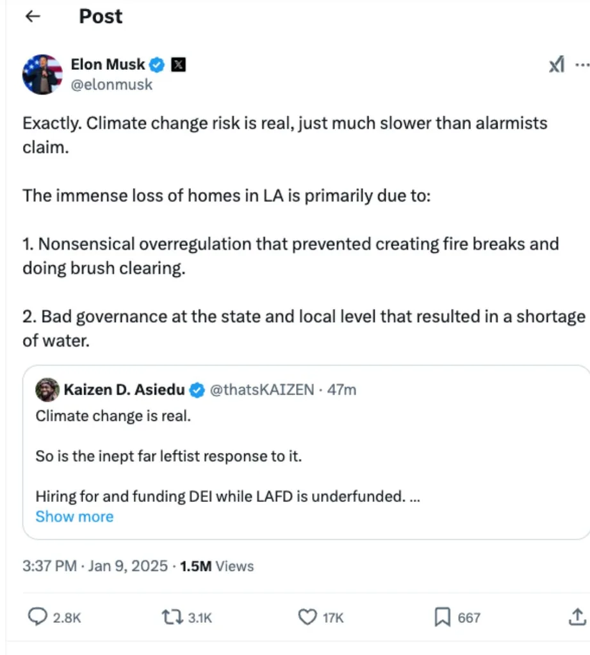Viewport: 590px width, 655px height.
Task: Open Grok analysis for this post
Action: pos(555,64)
